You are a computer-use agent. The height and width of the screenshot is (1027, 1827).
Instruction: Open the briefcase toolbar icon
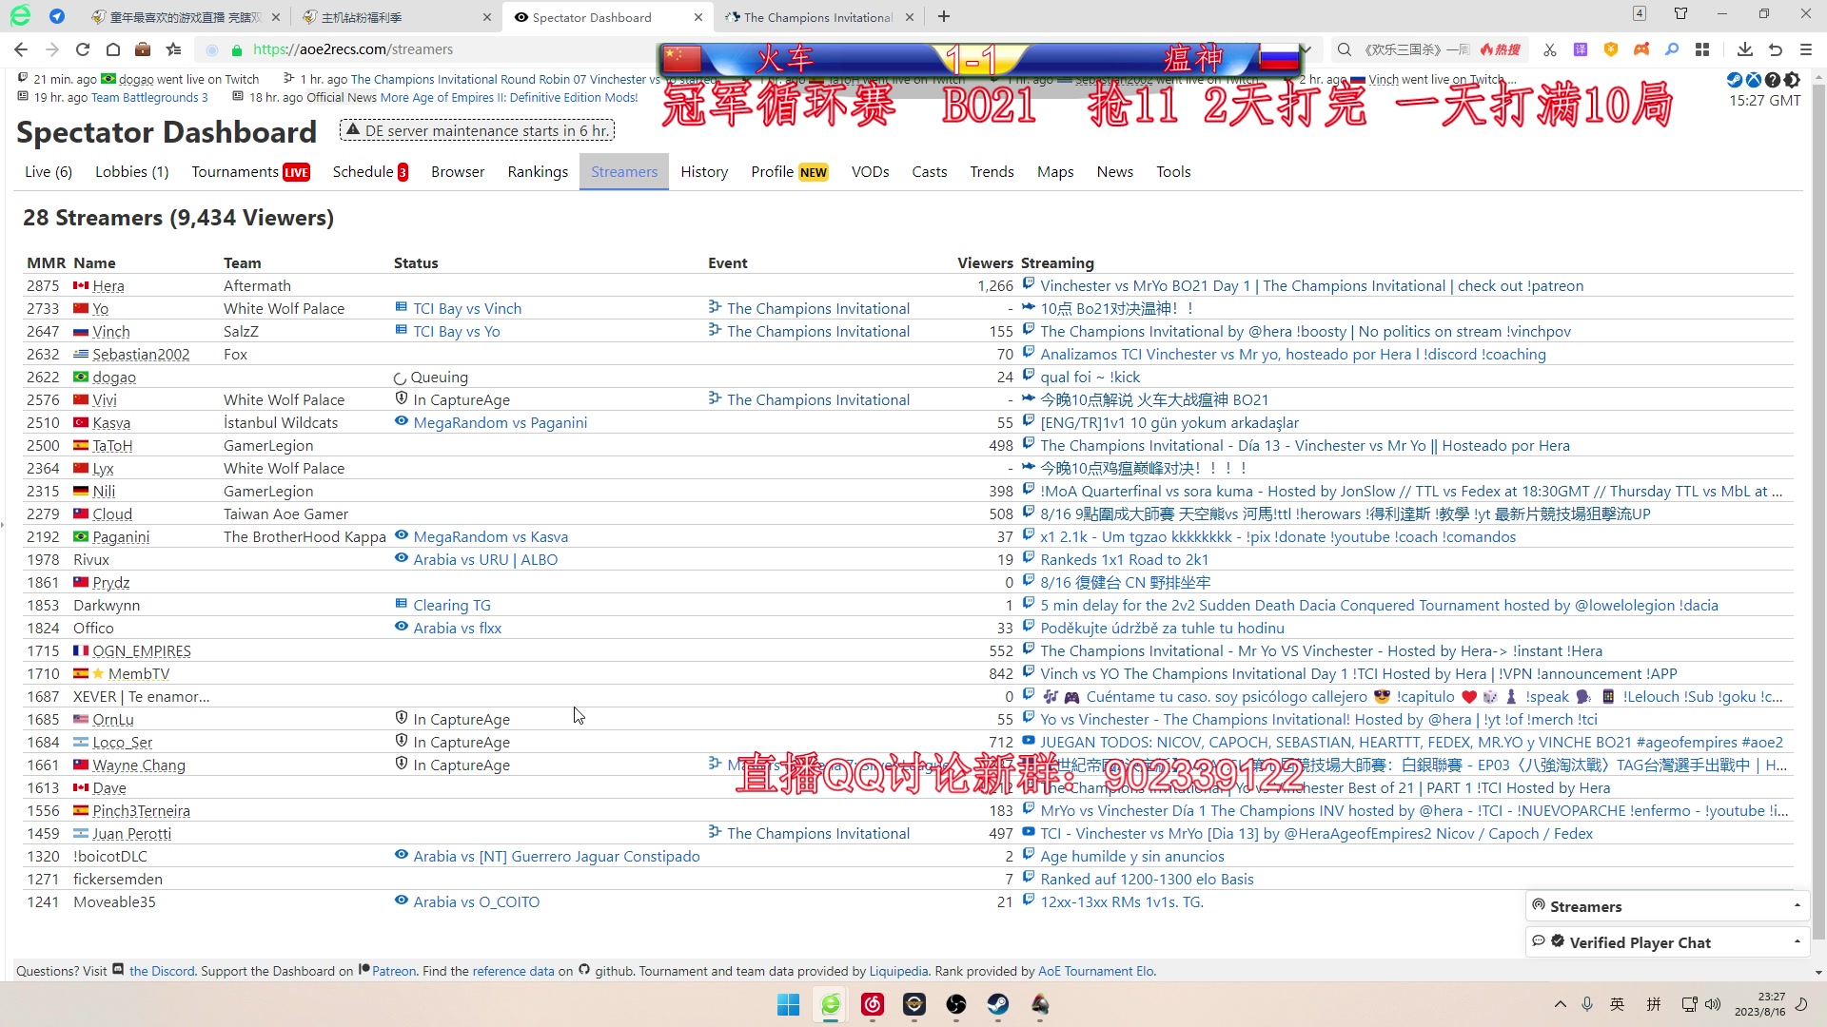click(143, 49)
